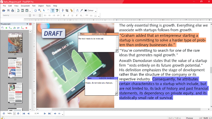Image resolution: width=212 pixels, height=119 pixels.
Task: Click the green add page icon
Action: pos(6,28)
